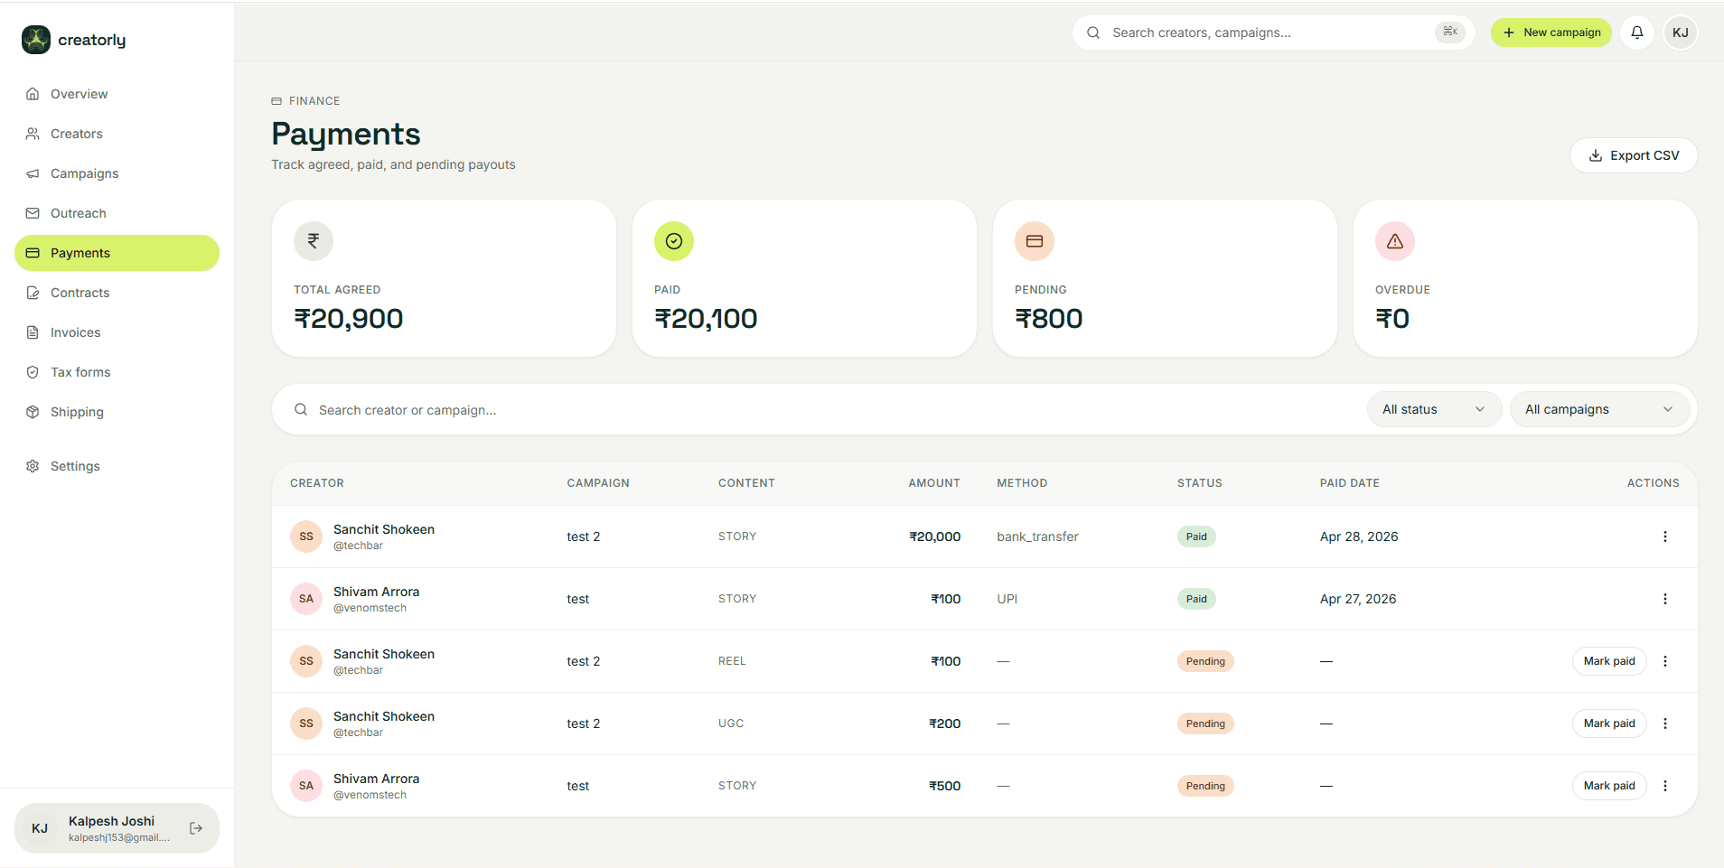This screenshot has width=1724, height=868.
Task: Open Shipping page
Action: [117, 412]
